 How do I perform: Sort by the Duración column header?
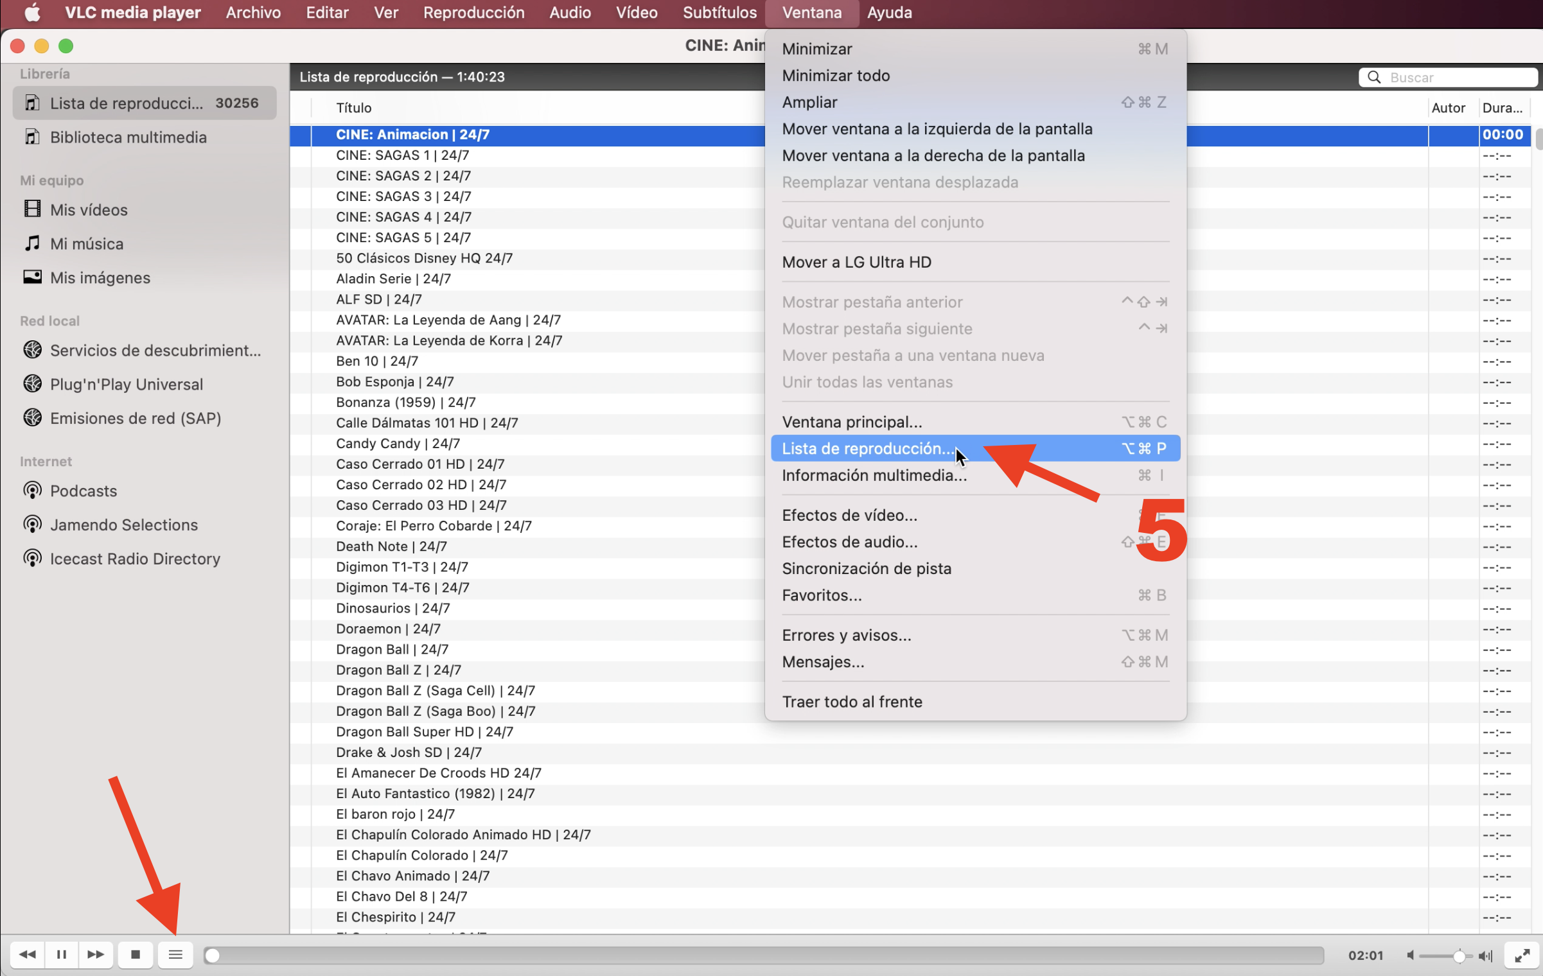point(1502,108)
